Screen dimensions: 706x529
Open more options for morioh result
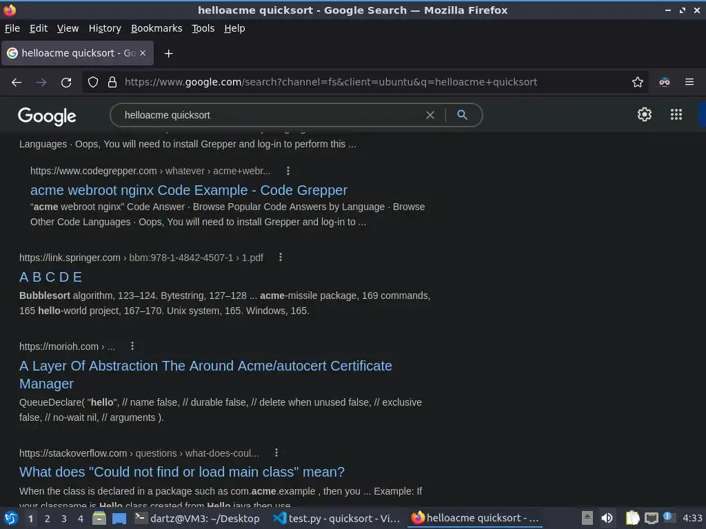click(132, 346)
